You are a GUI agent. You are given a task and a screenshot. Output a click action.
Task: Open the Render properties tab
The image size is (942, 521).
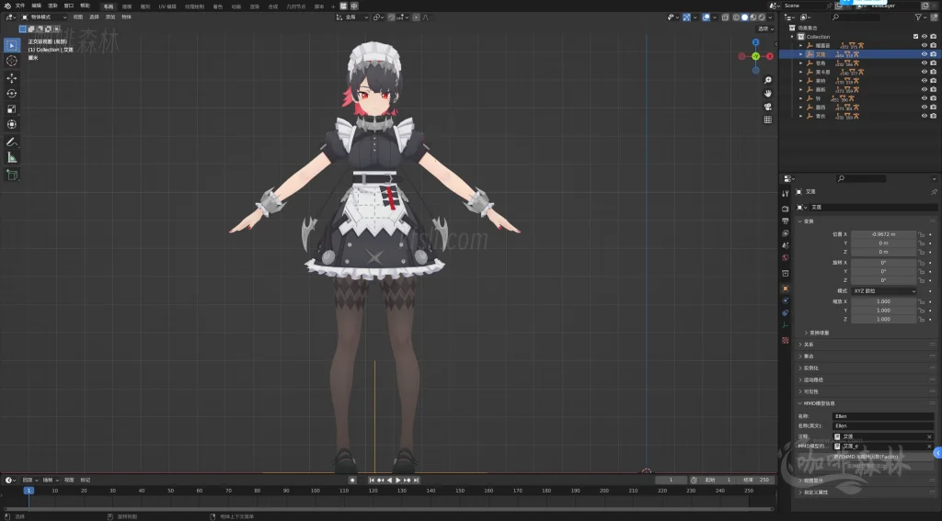(x=786, y=209)
